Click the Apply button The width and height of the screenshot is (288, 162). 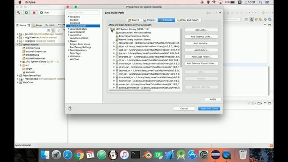(213, 99)
